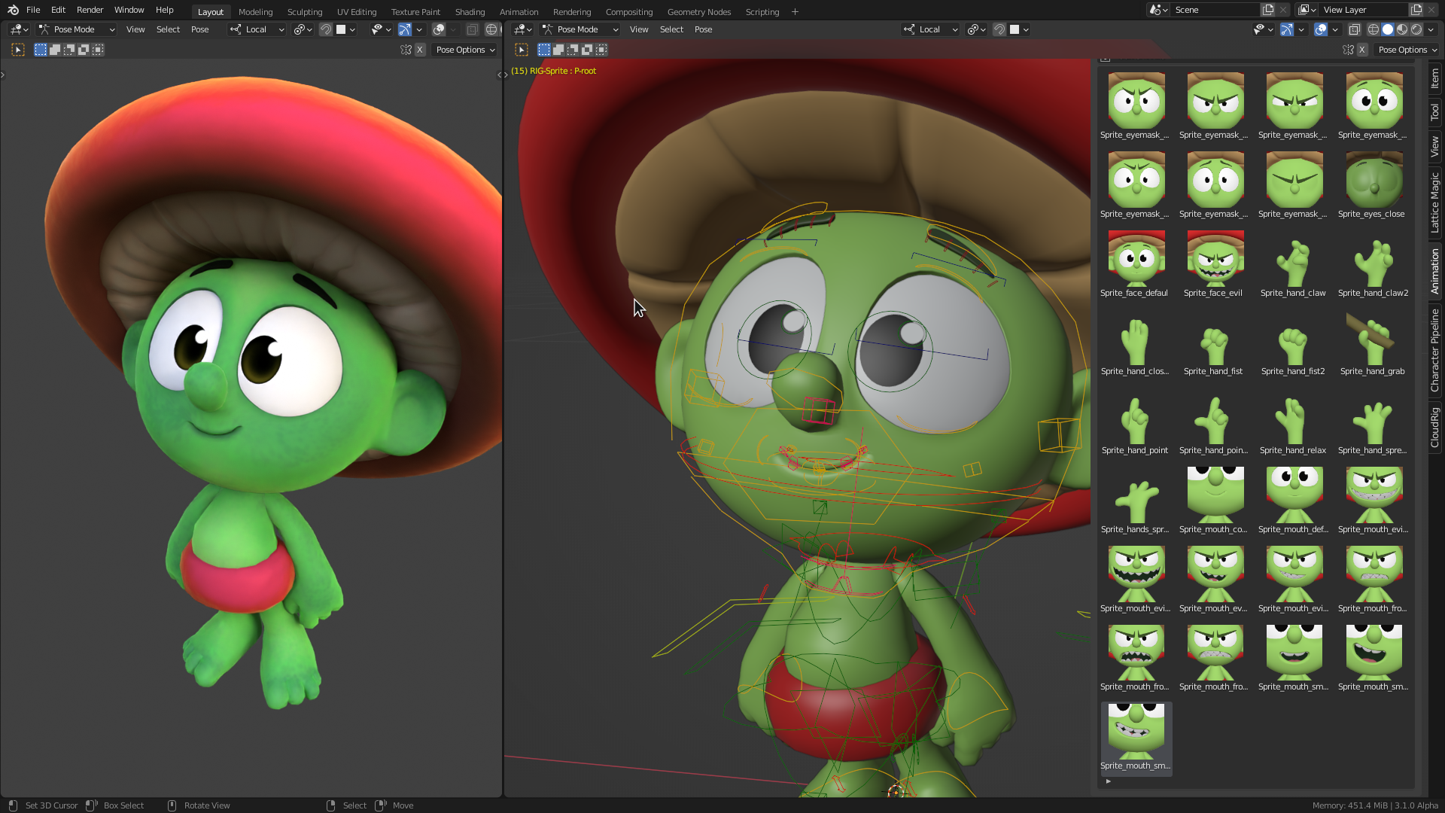Enable X-Axis Mirror with the X toggle

[419, 50]
